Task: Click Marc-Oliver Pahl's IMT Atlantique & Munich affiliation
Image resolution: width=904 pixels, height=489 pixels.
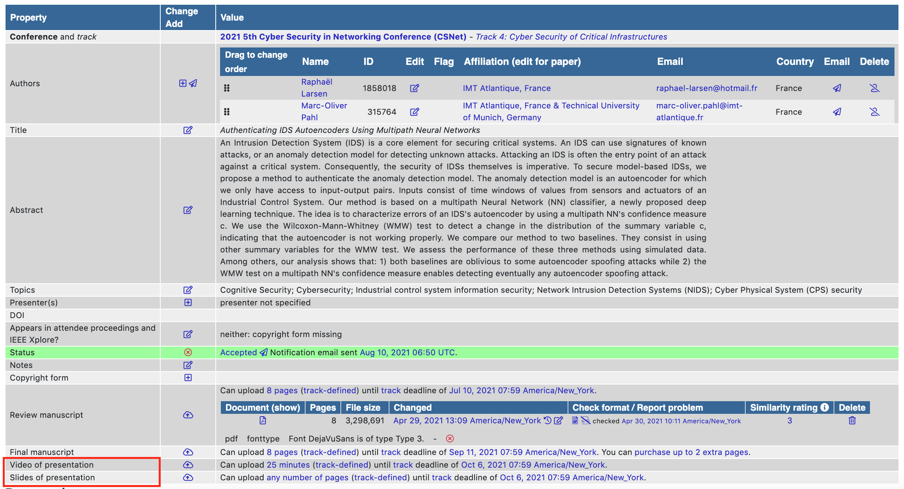Action: point(551,112)
